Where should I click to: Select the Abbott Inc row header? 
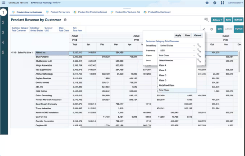[x=52, y=53]
